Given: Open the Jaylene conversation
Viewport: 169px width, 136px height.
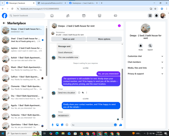Looking at the screenshot, I should [x=23, y=50].
